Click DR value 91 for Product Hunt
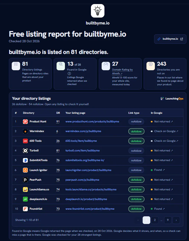Image resolution: width=189 pixels, height=241 pixels. coord(58,122)
